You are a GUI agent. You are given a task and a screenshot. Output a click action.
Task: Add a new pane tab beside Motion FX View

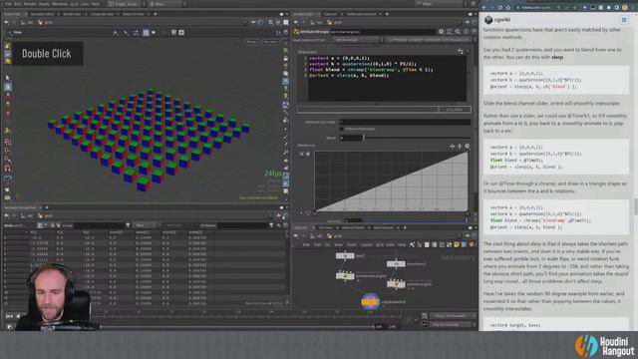click(156, 14)
